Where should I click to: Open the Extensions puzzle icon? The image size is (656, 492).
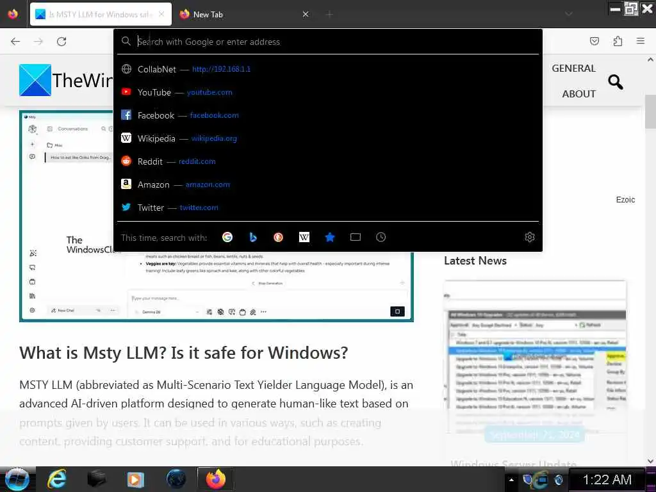pyautogui.click(x=618, y=41)
